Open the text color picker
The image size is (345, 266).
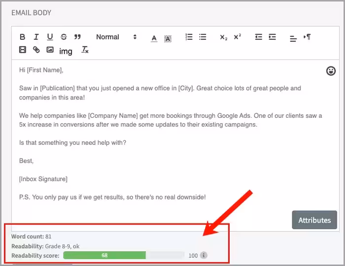pos(154,37)
